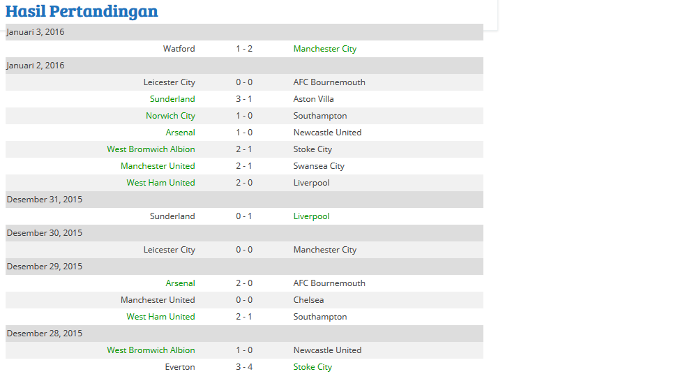Click AFC Bournemouth in Arsenal match

point(329,283)
